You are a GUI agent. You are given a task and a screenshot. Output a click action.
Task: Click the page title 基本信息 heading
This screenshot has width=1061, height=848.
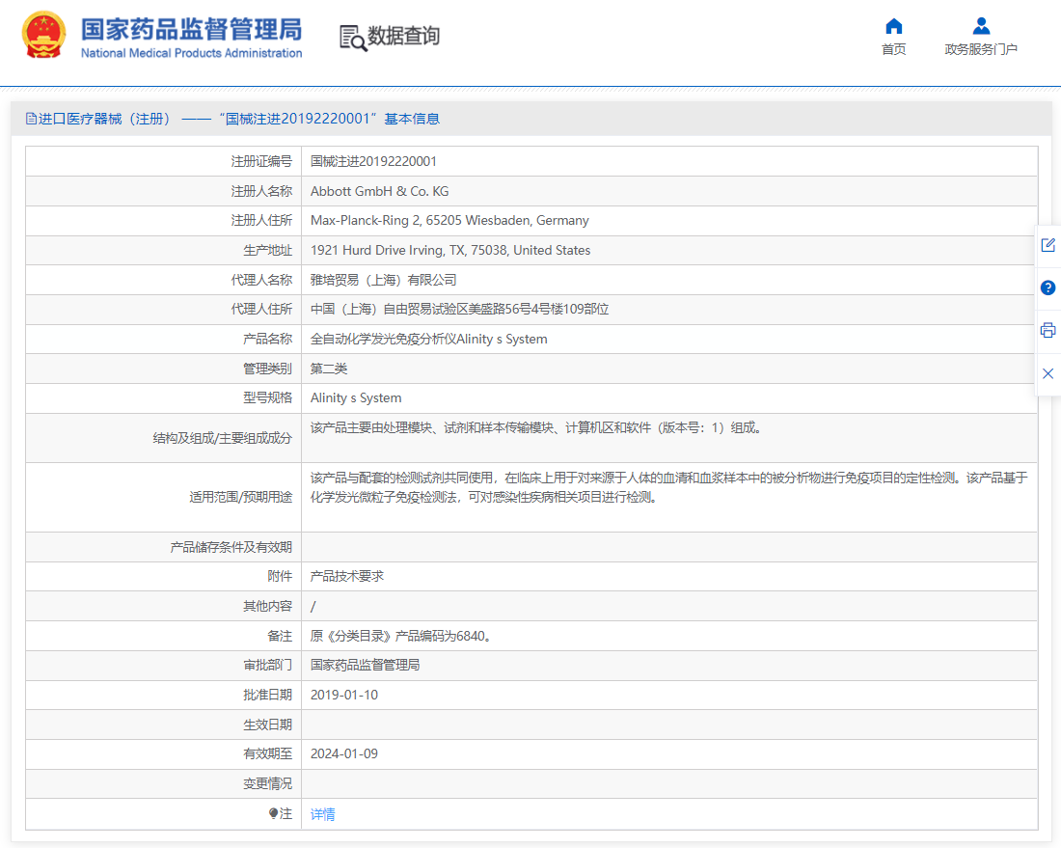coord(412,119)
